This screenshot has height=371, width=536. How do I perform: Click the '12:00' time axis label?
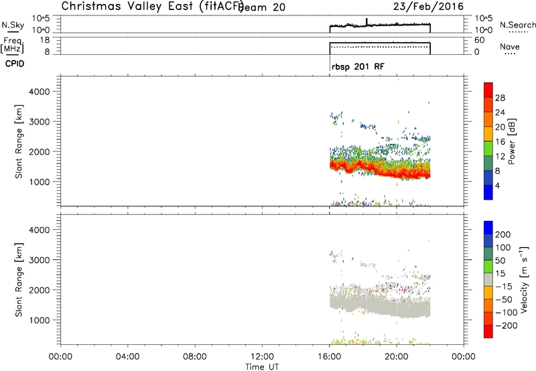tap(262, 357)
